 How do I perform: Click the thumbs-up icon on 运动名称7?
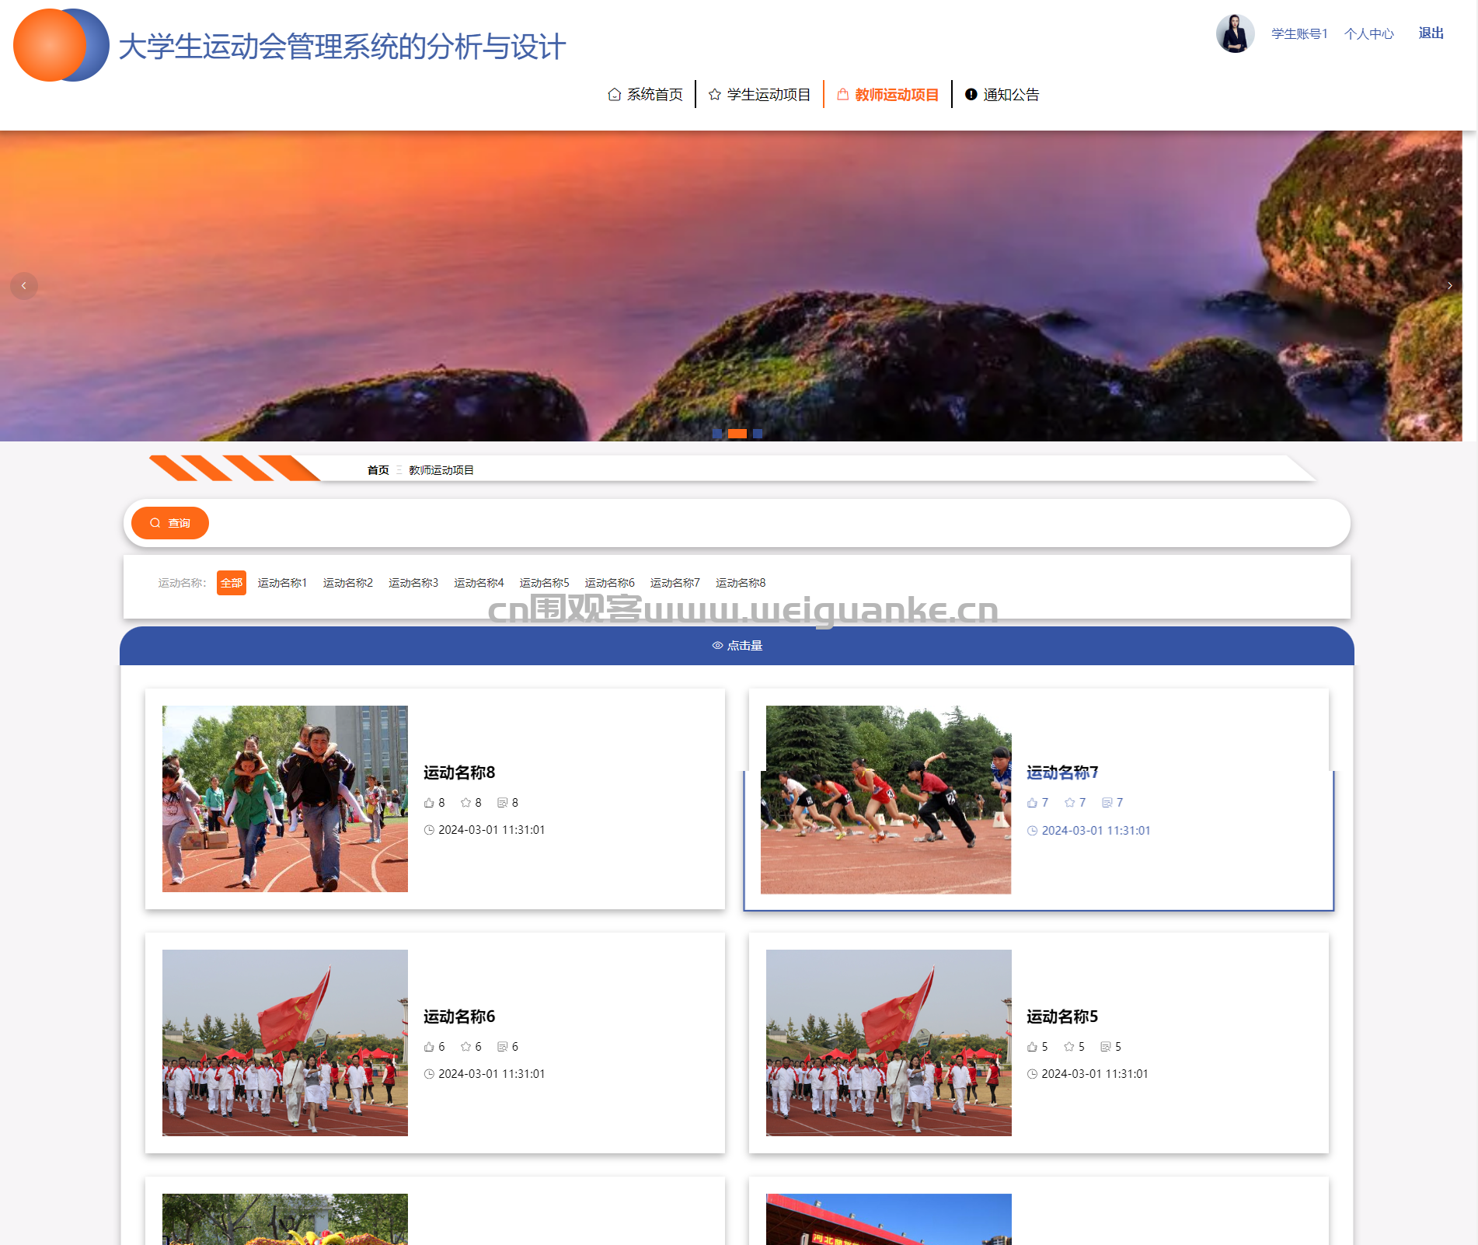[1032, 803]
